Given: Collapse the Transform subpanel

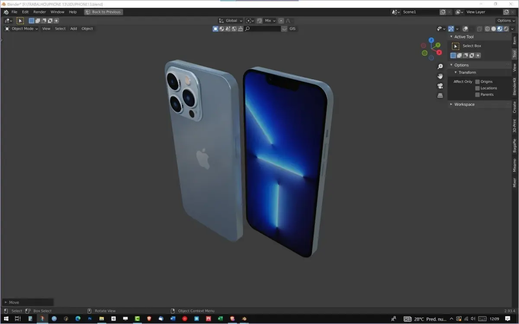Looking at the screenshot, I should (455, 72).
